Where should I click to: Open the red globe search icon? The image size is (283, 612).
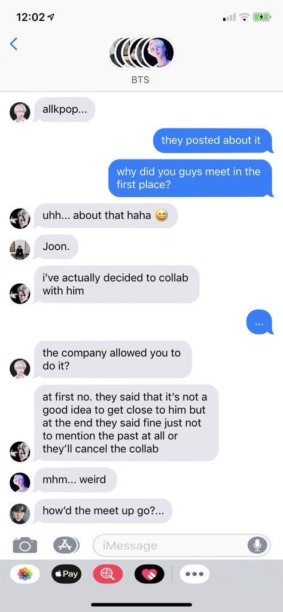click(x=108, y=574)
